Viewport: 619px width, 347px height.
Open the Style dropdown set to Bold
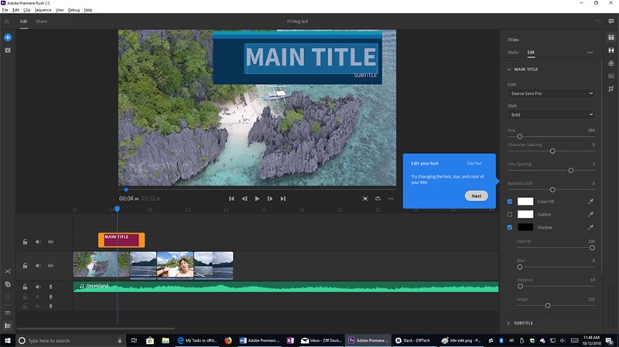pos(551,114)
